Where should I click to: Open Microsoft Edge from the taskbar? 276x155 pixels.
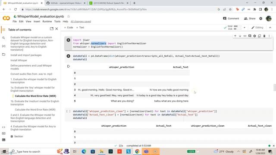(84, 152)
